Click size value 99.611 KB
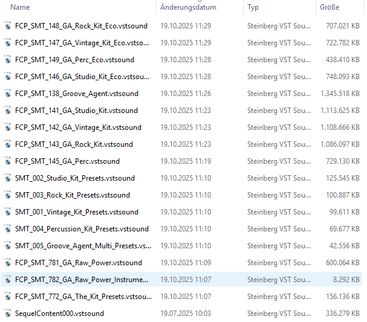The image size is (367, 322). pos(344,212)
